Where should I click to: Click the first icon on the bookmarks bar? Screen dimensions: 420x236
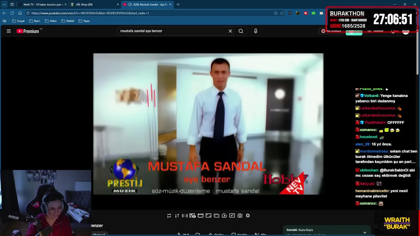(x=4, y=21)
